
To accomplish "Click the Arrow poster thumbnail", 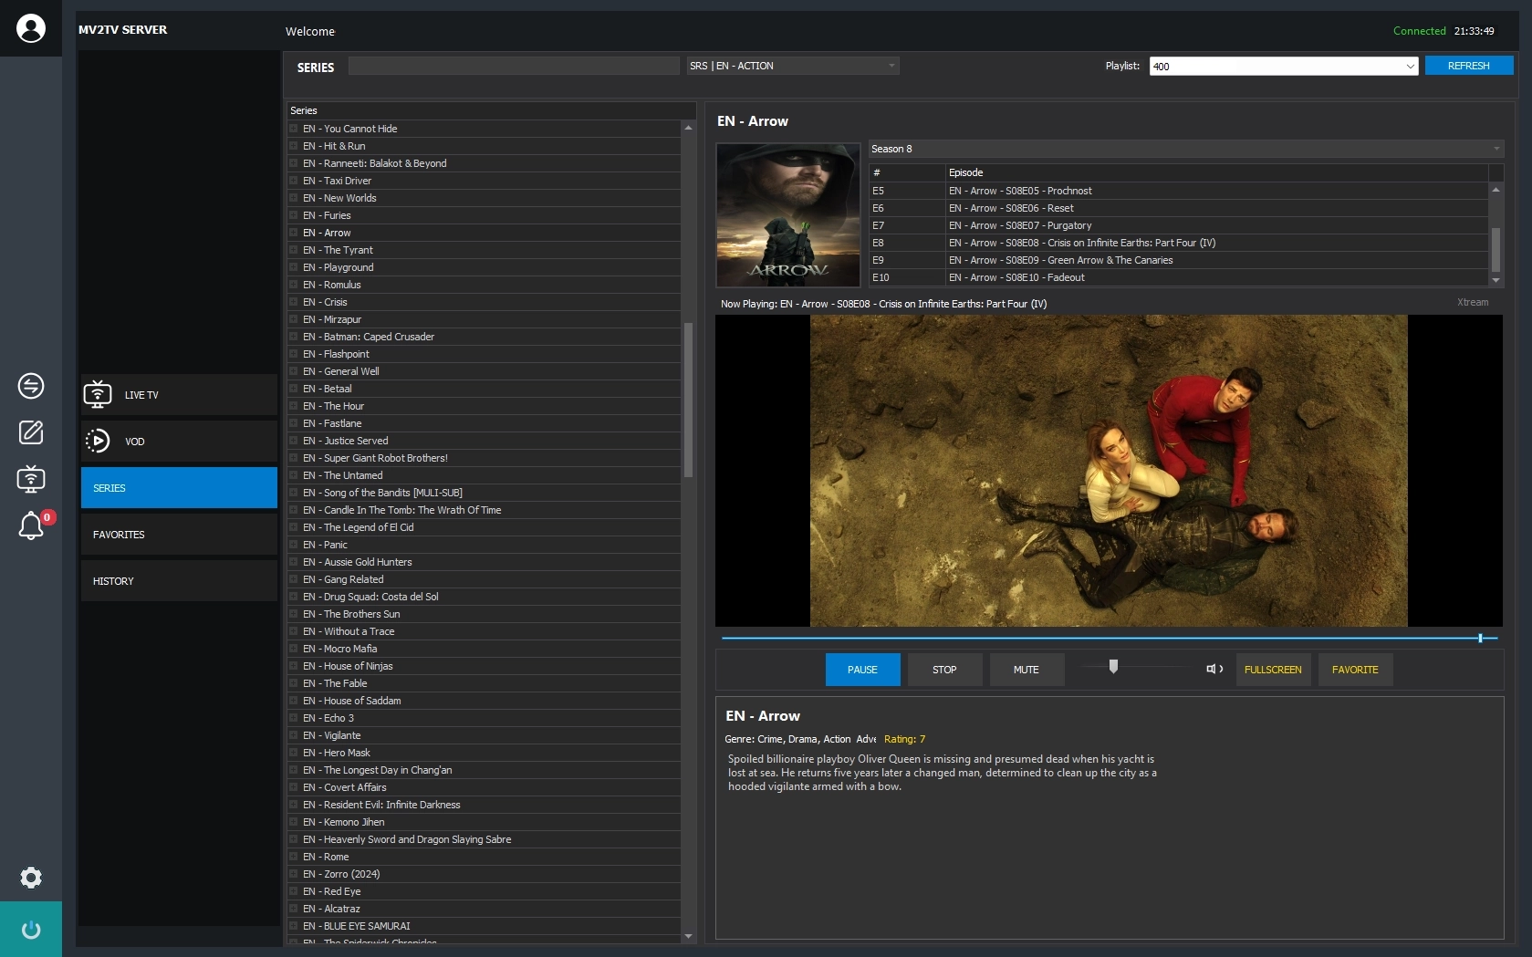I will pyautogui.click(x=788, y=215).
